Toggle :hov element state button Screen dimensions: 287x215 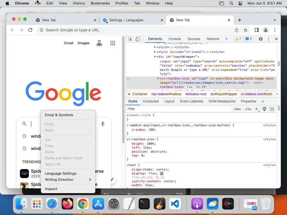[237, 109]
